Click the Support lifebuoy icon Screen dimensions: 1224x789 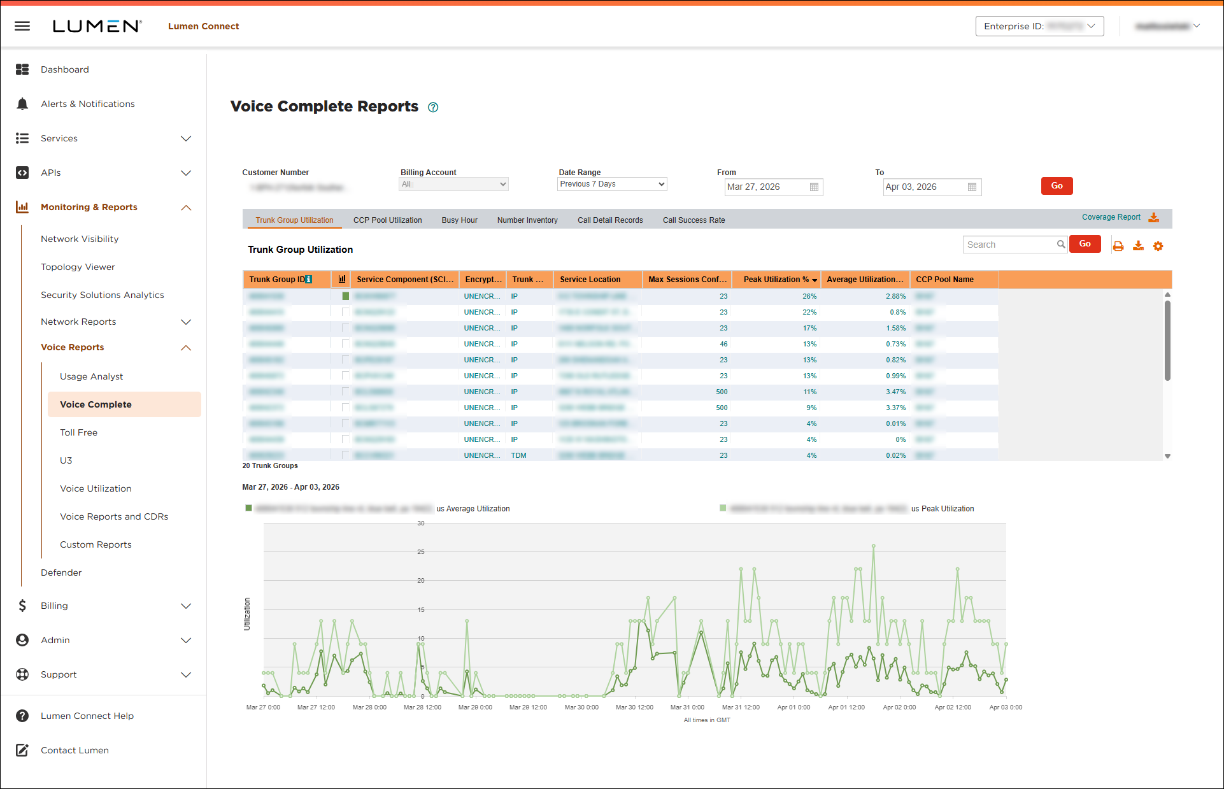(x=22, y=674)
